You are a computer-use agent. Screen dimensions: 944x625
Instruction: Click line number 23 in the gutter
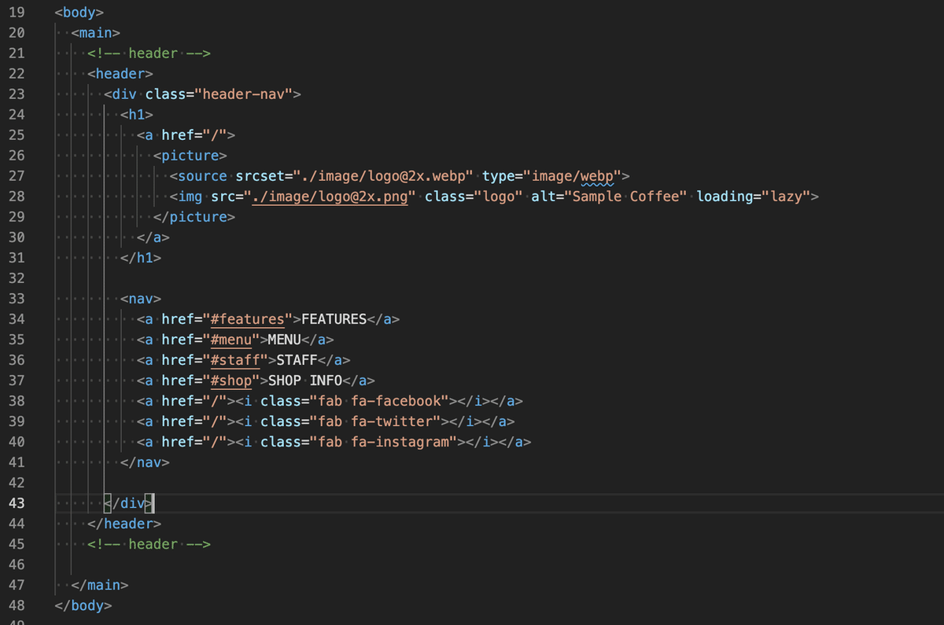click(17, 94)
